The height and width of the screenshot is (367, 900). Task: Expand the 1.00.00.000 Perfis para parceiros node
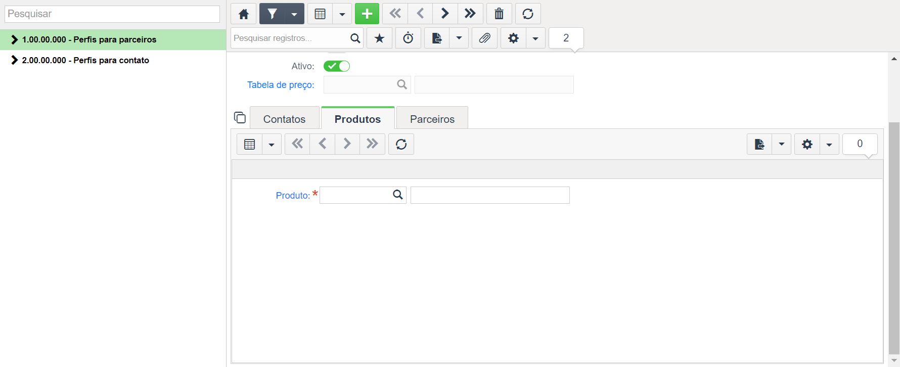click(x=14, y=39)
